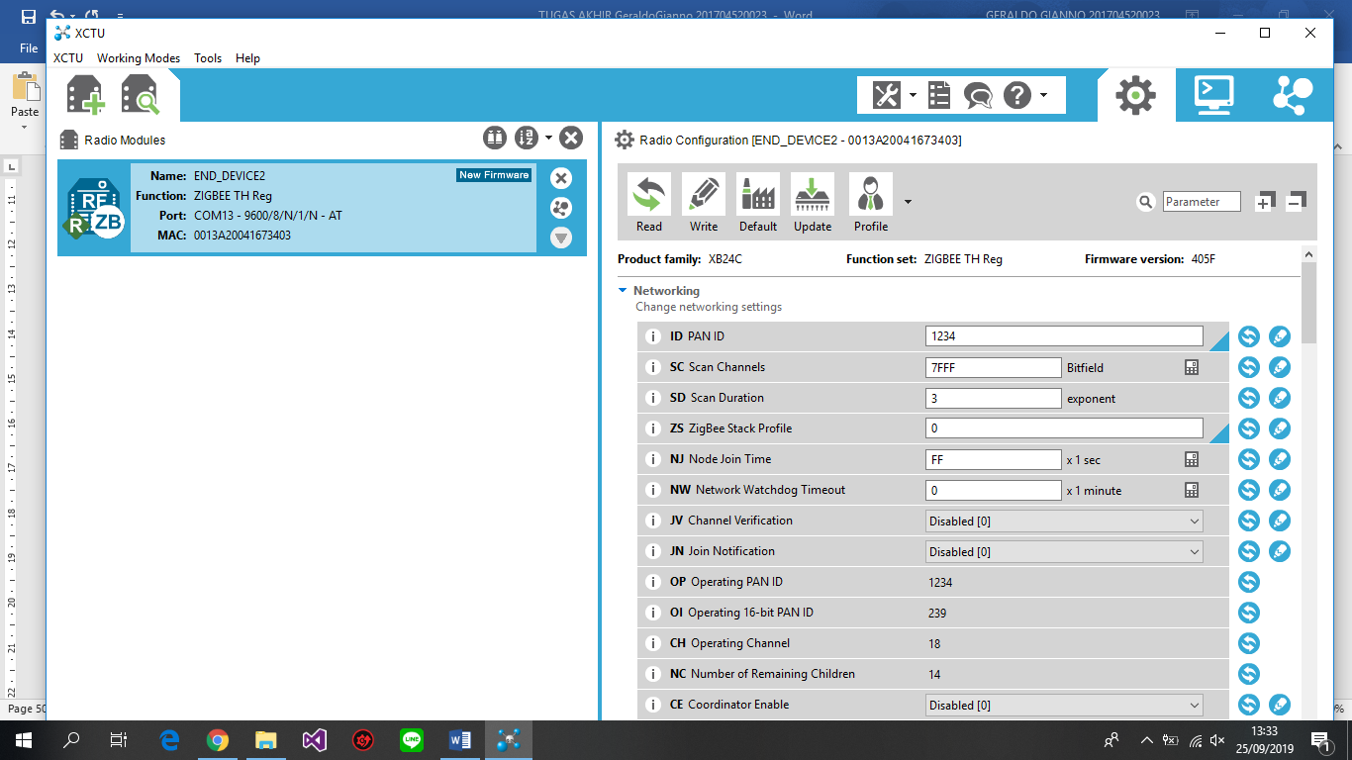Click the feedback chat bubbles icon
Screen dimensions: 1352x760
(978, 96)
